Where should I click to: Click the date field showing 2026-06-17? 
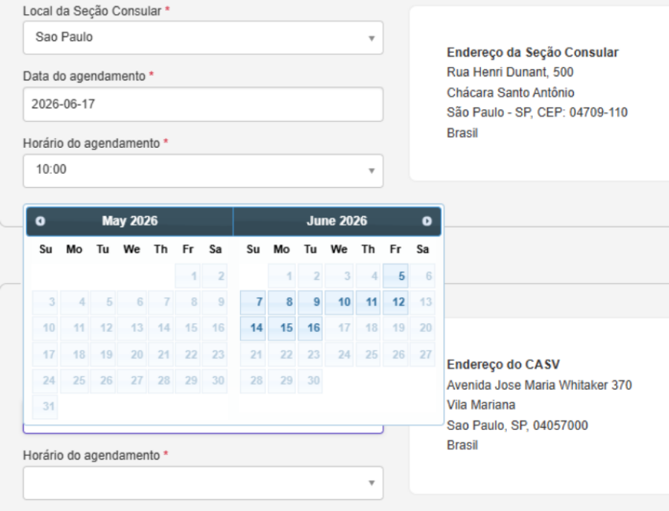203,105
